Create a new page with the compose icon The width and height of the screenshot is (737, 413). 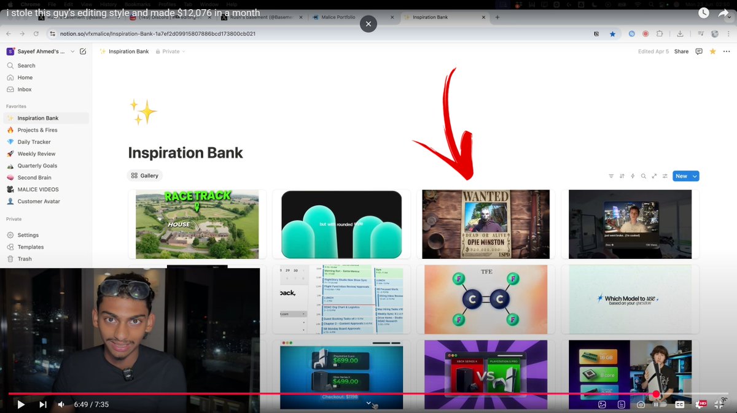pos(83,52)
